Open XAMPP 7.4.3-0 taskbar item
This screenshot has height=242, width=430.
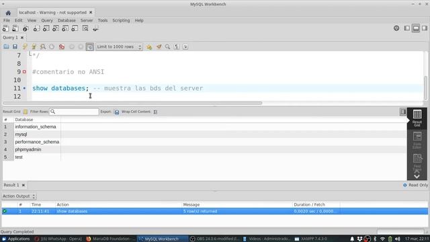(x=311, y=239)
